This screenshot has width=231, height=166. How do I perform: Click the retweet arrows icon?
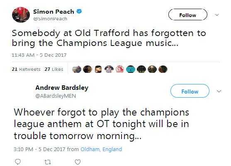48,162
